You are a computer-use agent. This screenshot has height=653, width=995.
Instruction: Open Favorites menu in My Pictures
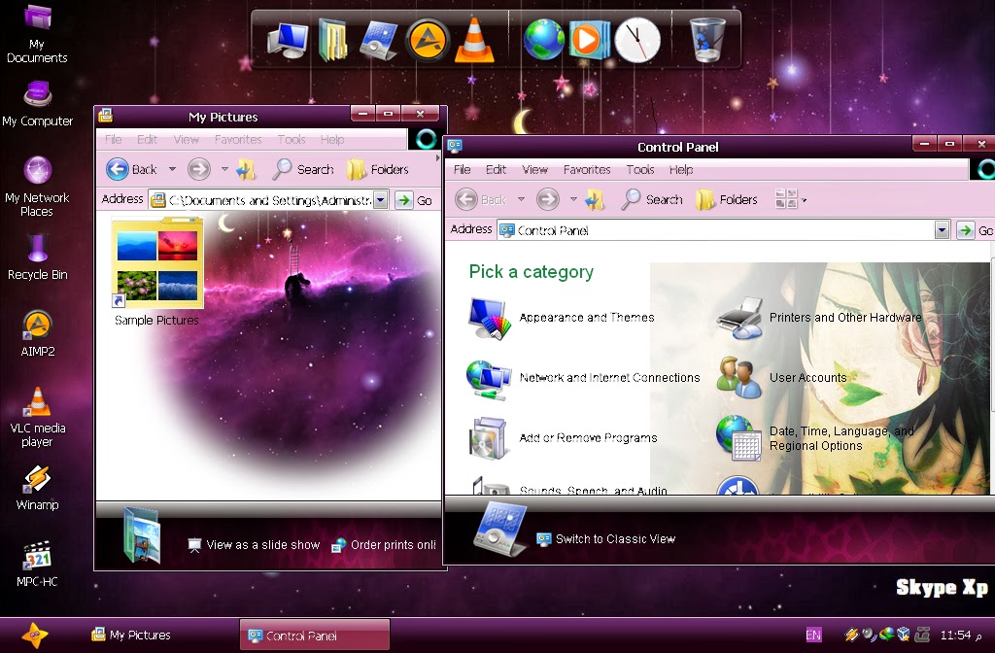[x=238, y=140]
